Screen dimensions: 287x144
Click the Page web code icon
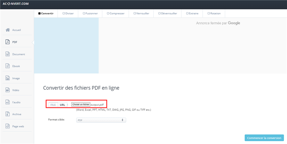point(8,126)
